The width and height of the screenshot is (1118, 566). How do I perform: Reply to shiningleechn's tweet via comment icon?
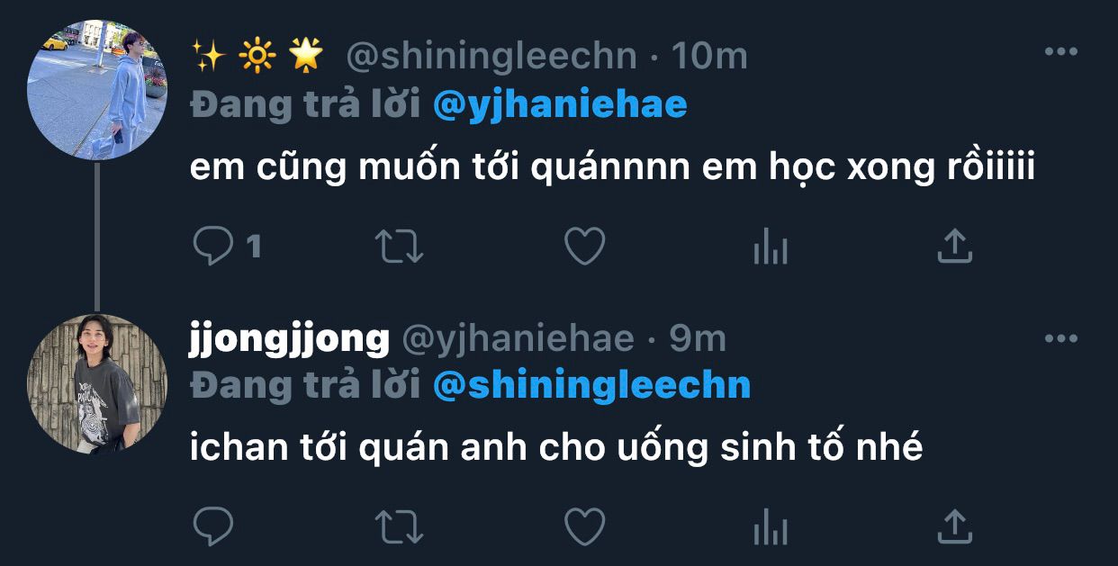pyautogui.click(x=213, y=246)
